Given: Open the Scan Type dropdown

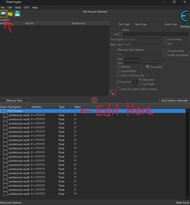Looking at the screenshot, I should coord(142,39).
